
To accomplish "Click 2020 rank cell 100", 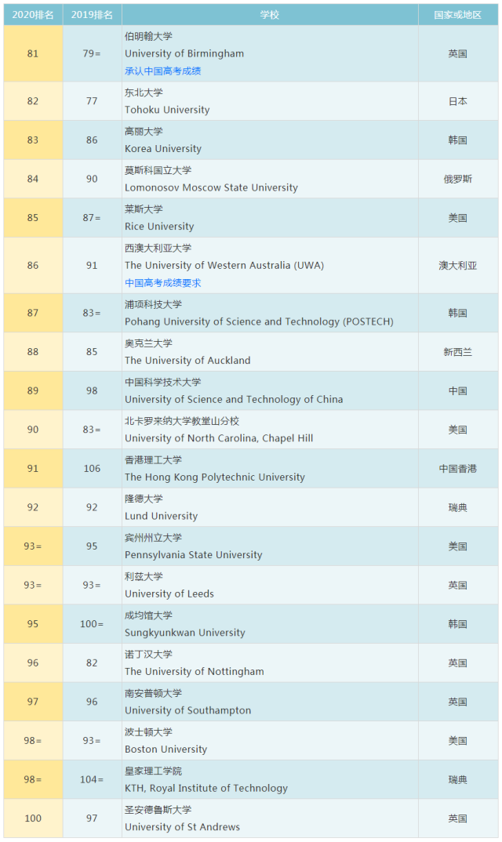I will [x=33, y=818].
